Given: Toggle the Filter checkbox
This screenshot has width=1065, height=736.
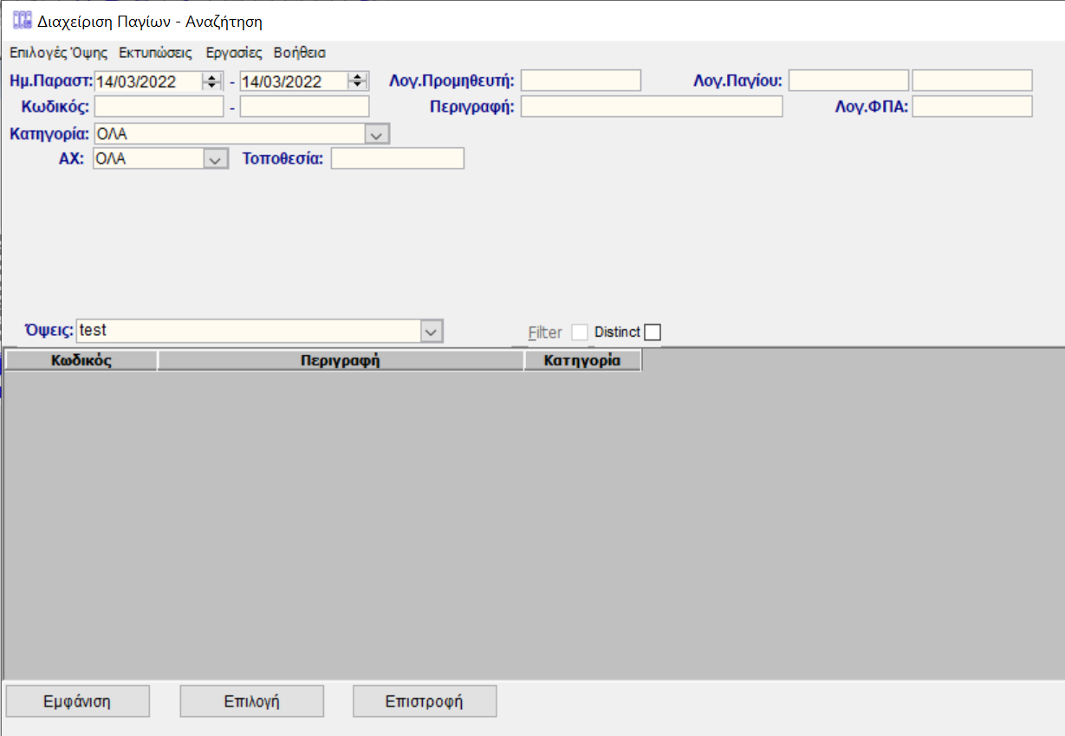Looking at the screenshot, I should [x=579, y=332].
